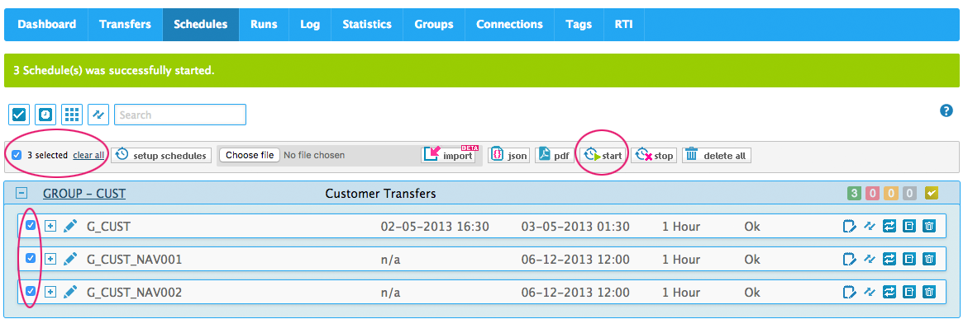The image size is (968, 319).
Task: Open the Log tab
Action: point(310,25)
